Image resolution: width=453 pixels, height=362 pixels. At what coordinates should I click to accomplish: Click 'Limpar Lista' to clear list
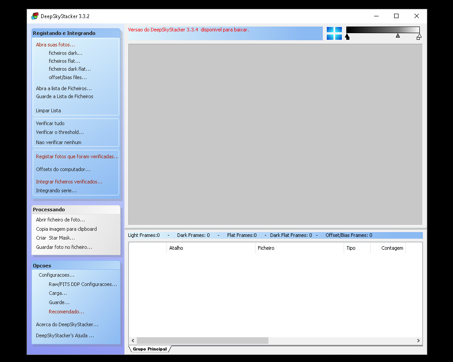(48, 111)
